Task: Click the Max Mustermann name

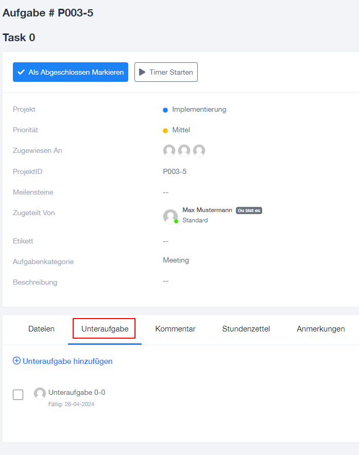Action: click(x=207, y=210)
